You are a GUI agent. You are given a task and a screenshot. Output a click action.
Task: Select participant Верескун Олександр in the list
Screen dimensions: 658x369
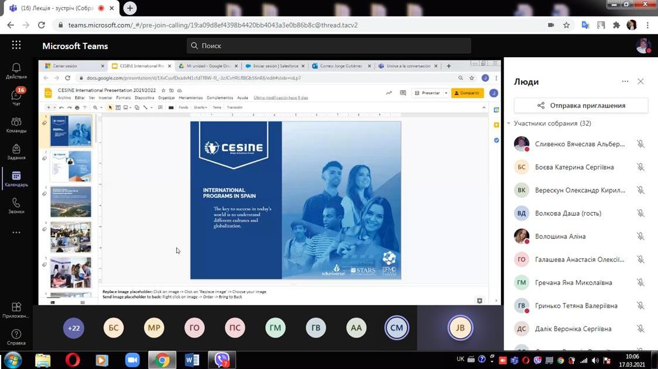coord(581,190)
